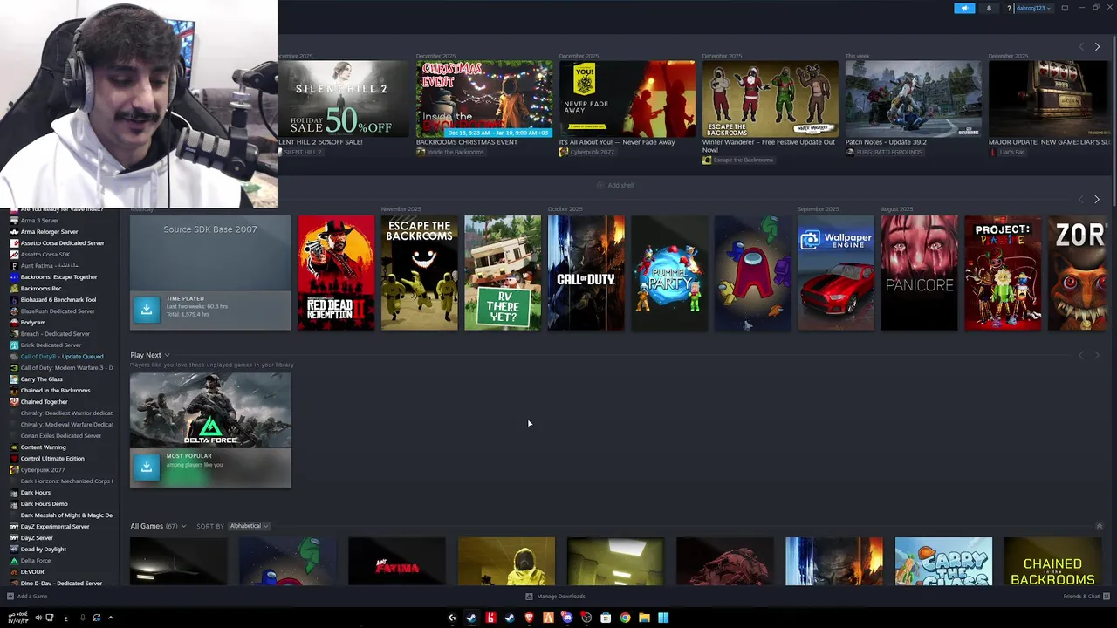Advance the What's New shelf with right arrow
The image size is (1117, 628).
click(x=1097, y=46)
